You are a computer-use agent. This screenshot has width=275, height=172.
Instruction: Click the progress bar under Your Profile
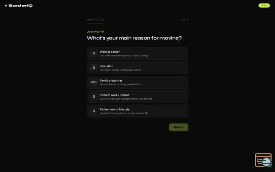[x=137, y=23]
